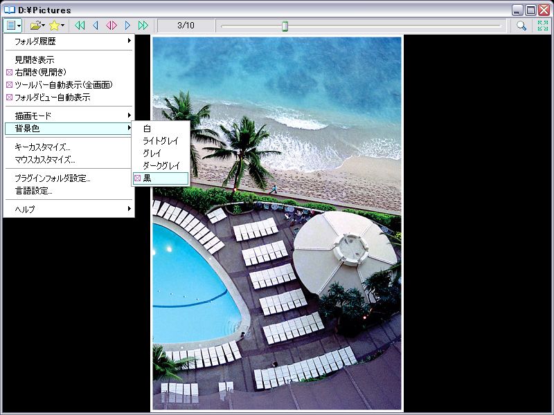Toggle フォルダビュー自動表示 option

click(52, 97)
